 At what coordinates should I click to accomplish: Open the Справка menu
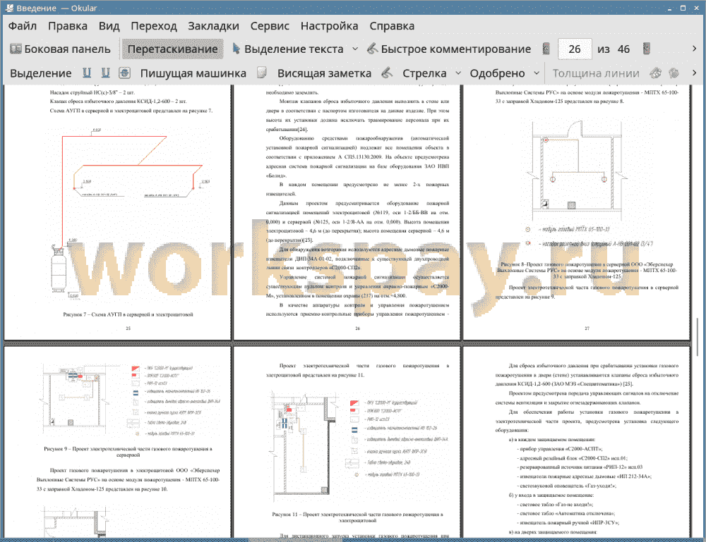coord(392,26)
